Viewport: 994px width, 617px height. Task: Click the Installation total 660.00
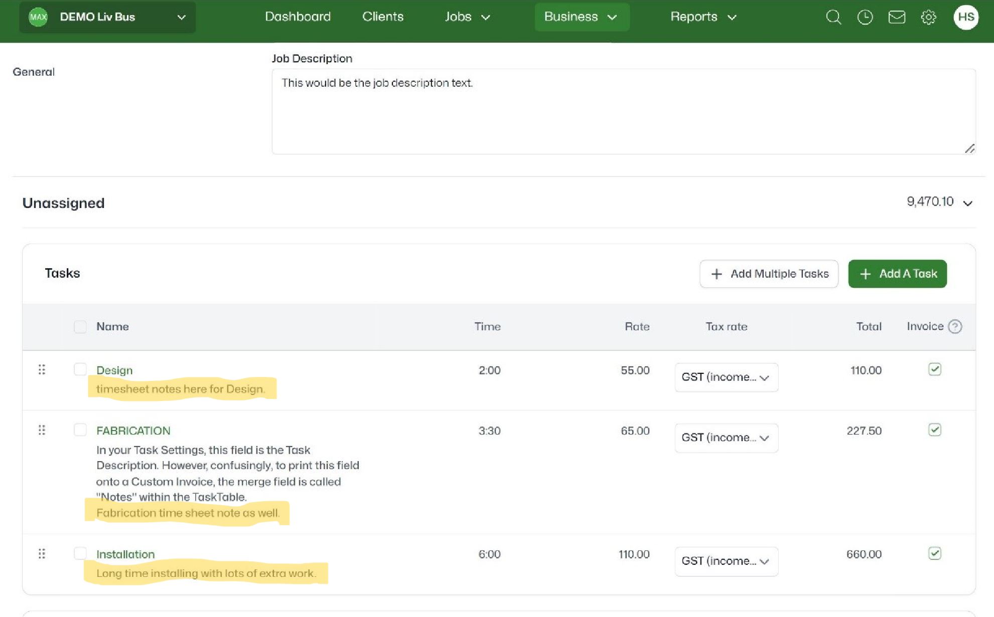point(864,554)
